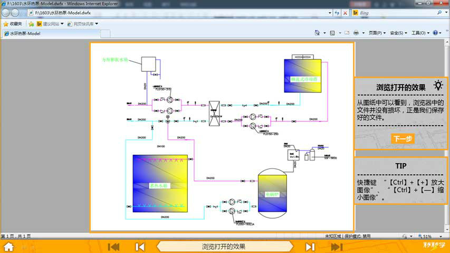Advance to next tutorial step icon
450x253 pixels.
tap(310, 247)
